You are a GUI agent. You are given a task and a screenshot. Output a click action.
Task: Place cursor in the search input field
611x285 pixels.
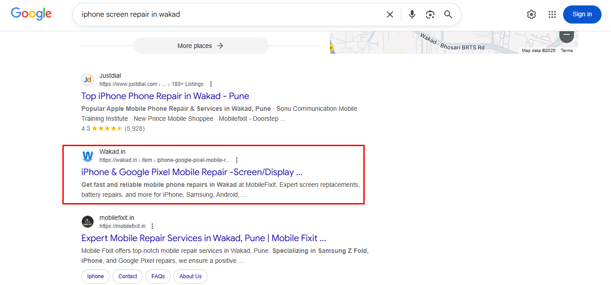[226, 14]
